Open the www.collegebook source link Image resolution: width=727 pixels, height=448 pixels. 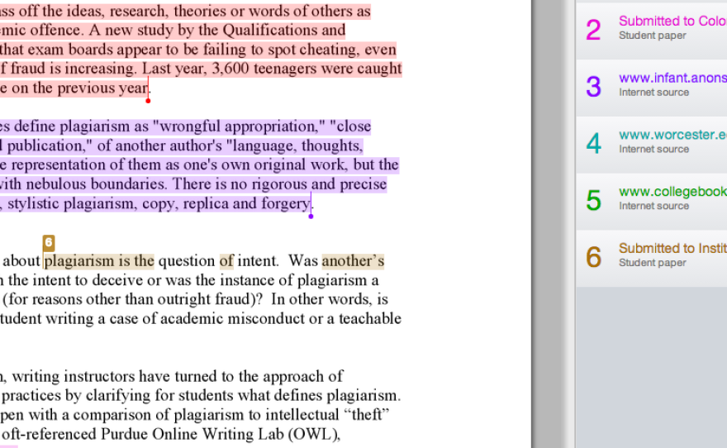coord(672,192)
